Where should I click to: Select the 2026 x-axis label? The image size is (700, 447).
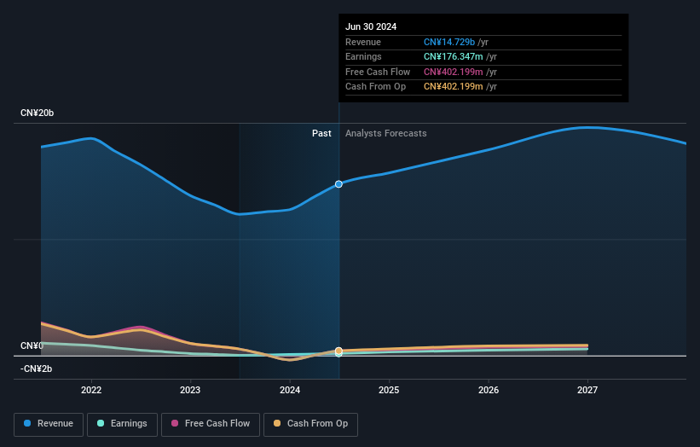489,390
